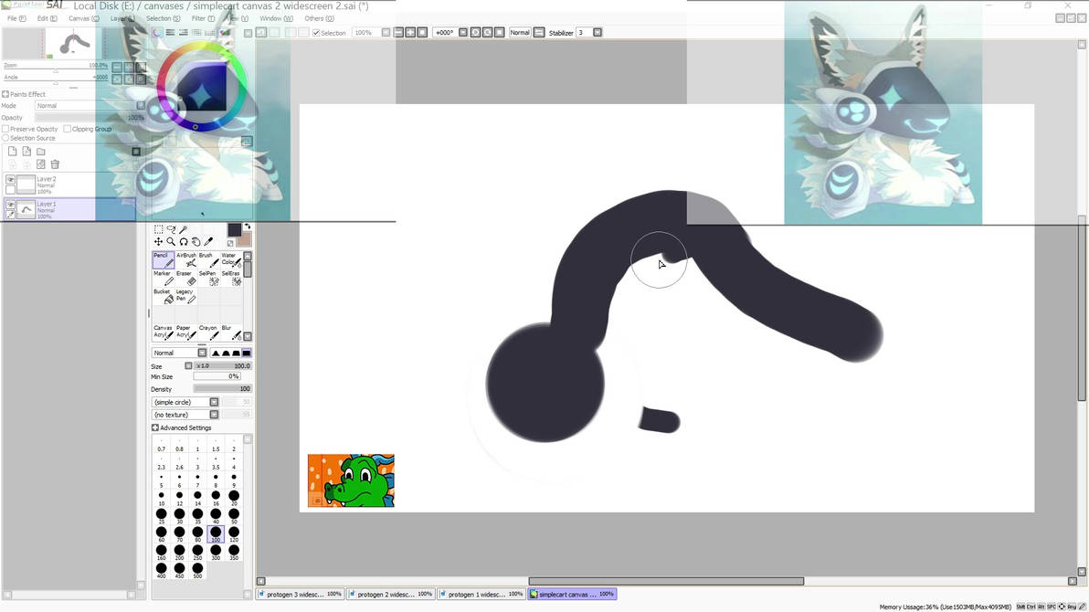Hide Layer2 using its eye icon
The width and height of the screenshot is (1089, 612).
click(10, 179)
